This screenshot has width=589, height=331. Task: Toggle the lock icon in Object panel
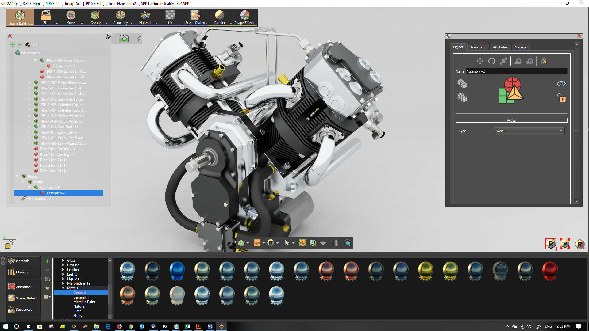tap(561, 98)
